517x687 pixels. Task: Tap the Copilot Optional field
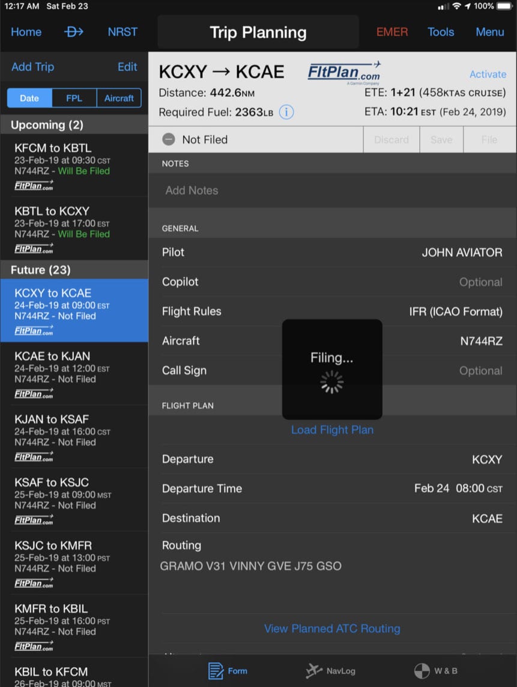tap(332, 282)
